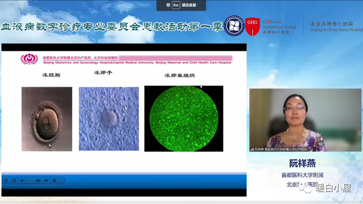
Task: Select the blue frozen oocyte image under 冻卵子
Action: point(109,119)
